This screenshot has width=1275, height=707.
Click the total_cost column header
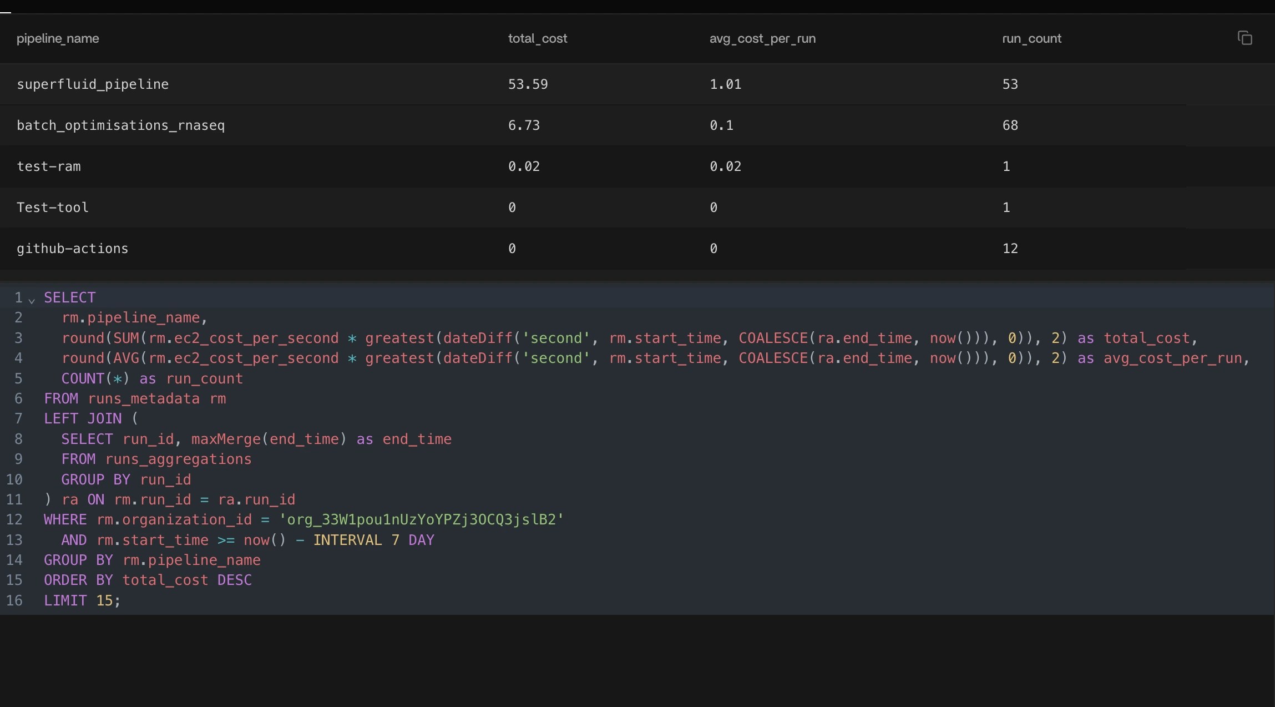click(537, 38)
